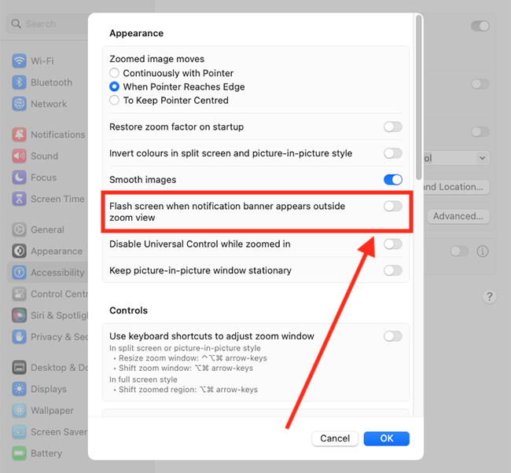Open Control Centre icon

19,294
